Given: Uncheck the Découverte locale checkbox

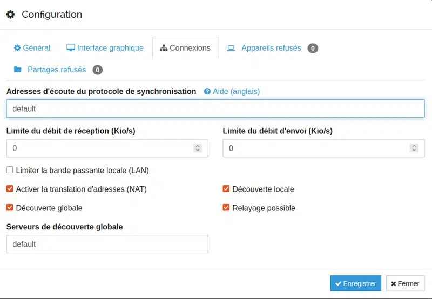Looking at the screenshot, I should (226, 189).
